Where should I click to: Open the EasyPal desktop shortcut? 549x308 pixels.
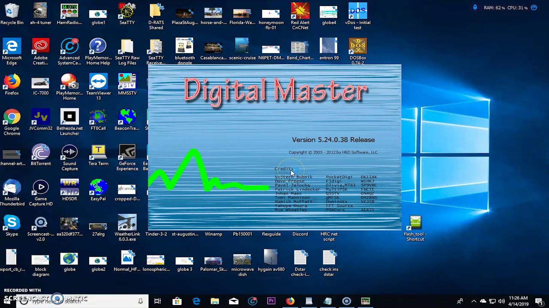[98, 190]
